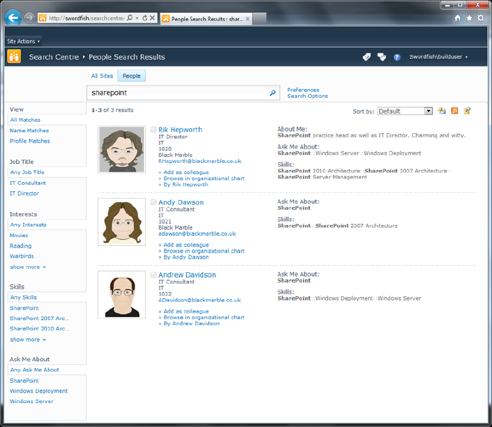492x427 pixels.
Task: Filter by All Matches under View
Action: click(25, 120)
